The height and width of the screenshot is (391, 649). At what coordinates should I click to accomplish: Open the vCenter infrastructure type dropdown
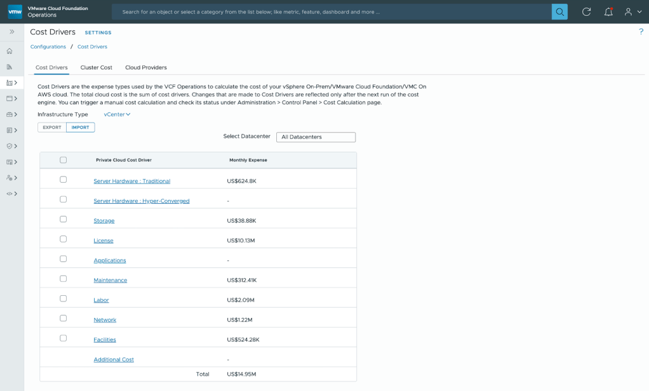tap(117, 114)
